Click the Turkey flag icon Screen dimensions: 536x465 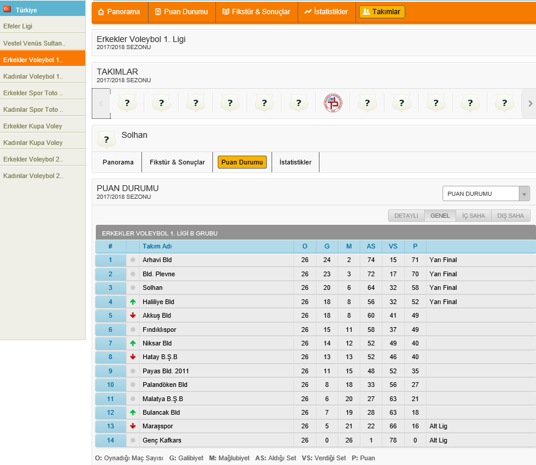[8, 9]
